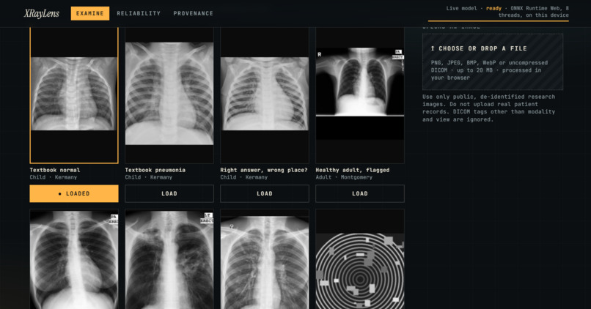Screen dimensions: 591x309
Task: Switch to the Examine tab
Action: click(90, 14)
